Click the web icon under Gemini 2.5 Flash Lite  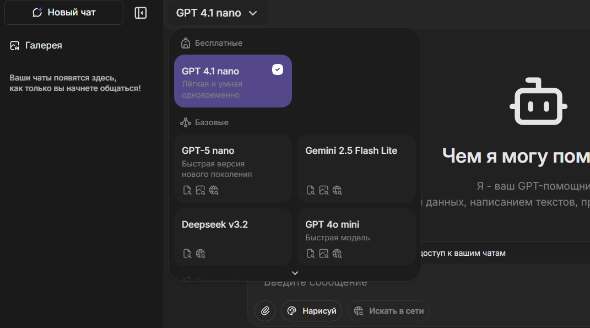tap(337, 190)
